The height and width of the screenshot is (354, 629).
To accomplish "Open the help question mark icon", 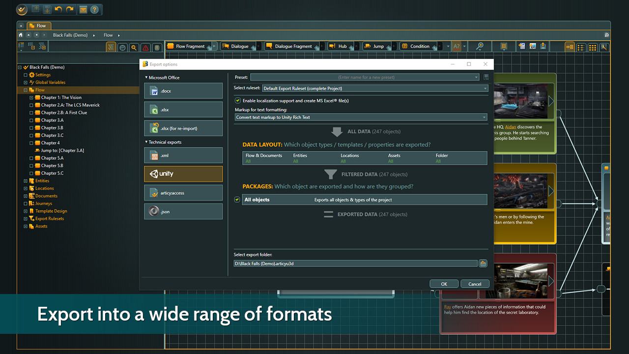I will 94,9.
